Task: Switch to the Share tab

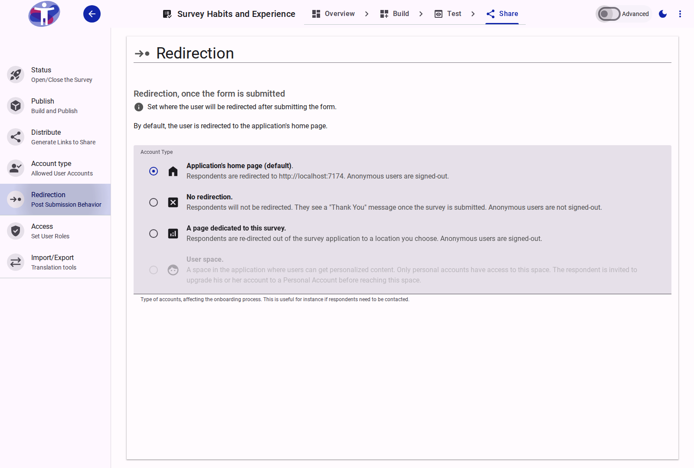Action: pos(502,14)
